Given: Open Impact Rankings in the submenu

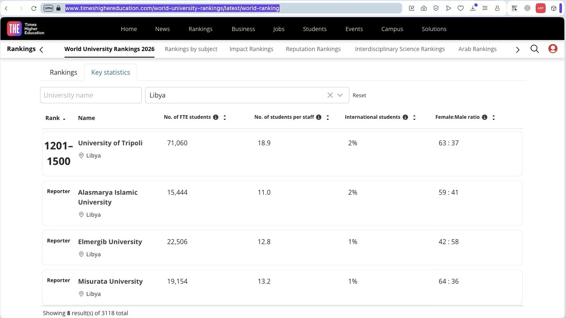Looking at the screenshot, I should point(251,49).
